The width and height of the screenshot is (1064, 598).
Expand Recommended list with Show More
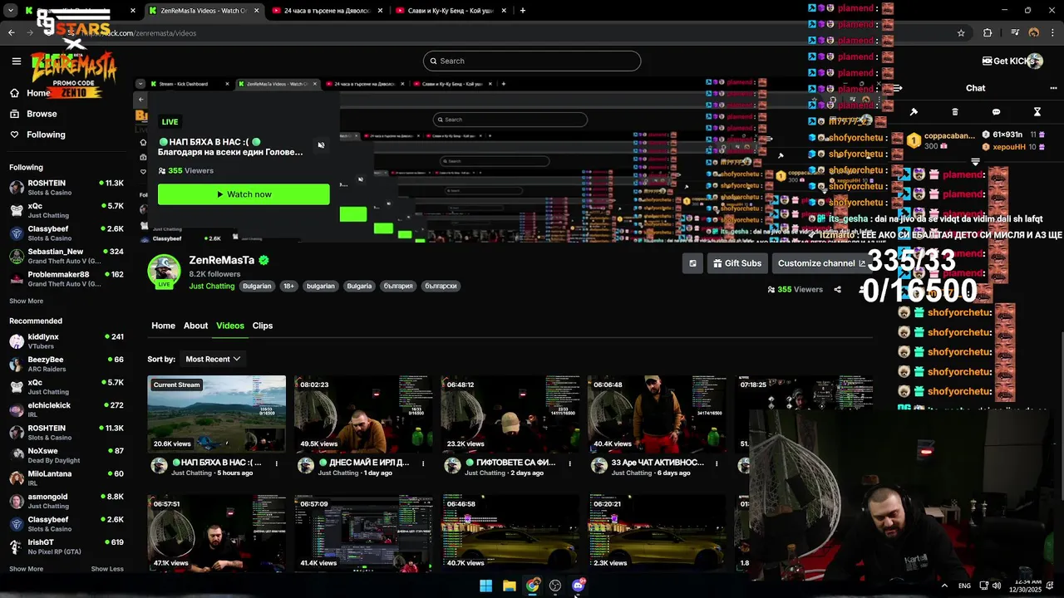[x=27, y=569]
